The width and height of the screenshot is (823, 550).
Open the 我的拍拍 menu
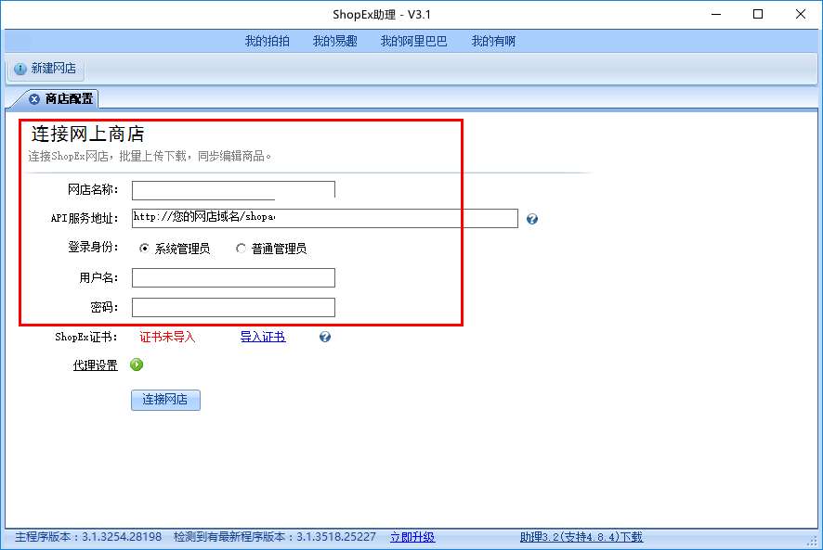coord(268,41)
